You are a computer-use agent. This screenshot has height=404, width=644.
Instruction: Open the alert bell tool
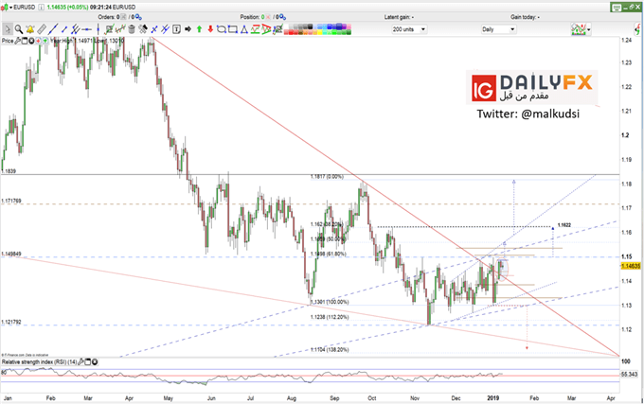(x=30, y=29)
